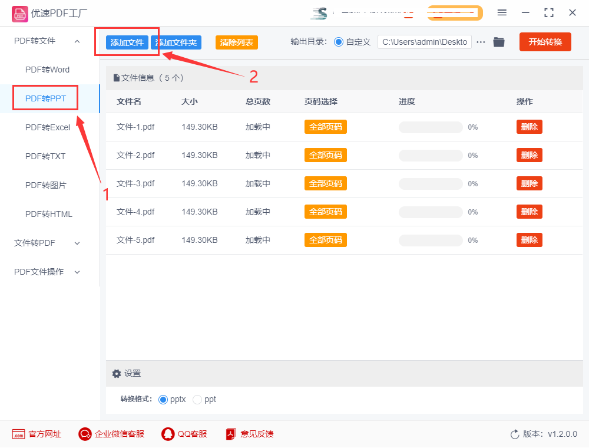Viewport: 589px width, 448px height.
Task: Click the 意见反馈 PDF icon
Action: pos(231,434)
